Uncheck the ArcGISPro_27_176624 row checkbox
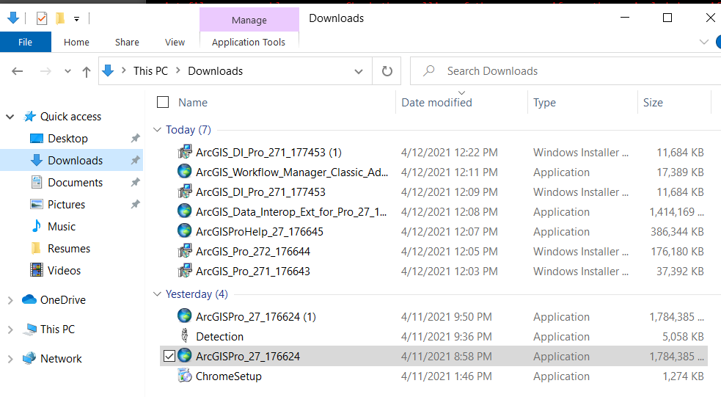This screenshot has width=721, height=397. [x=169, y=356]
